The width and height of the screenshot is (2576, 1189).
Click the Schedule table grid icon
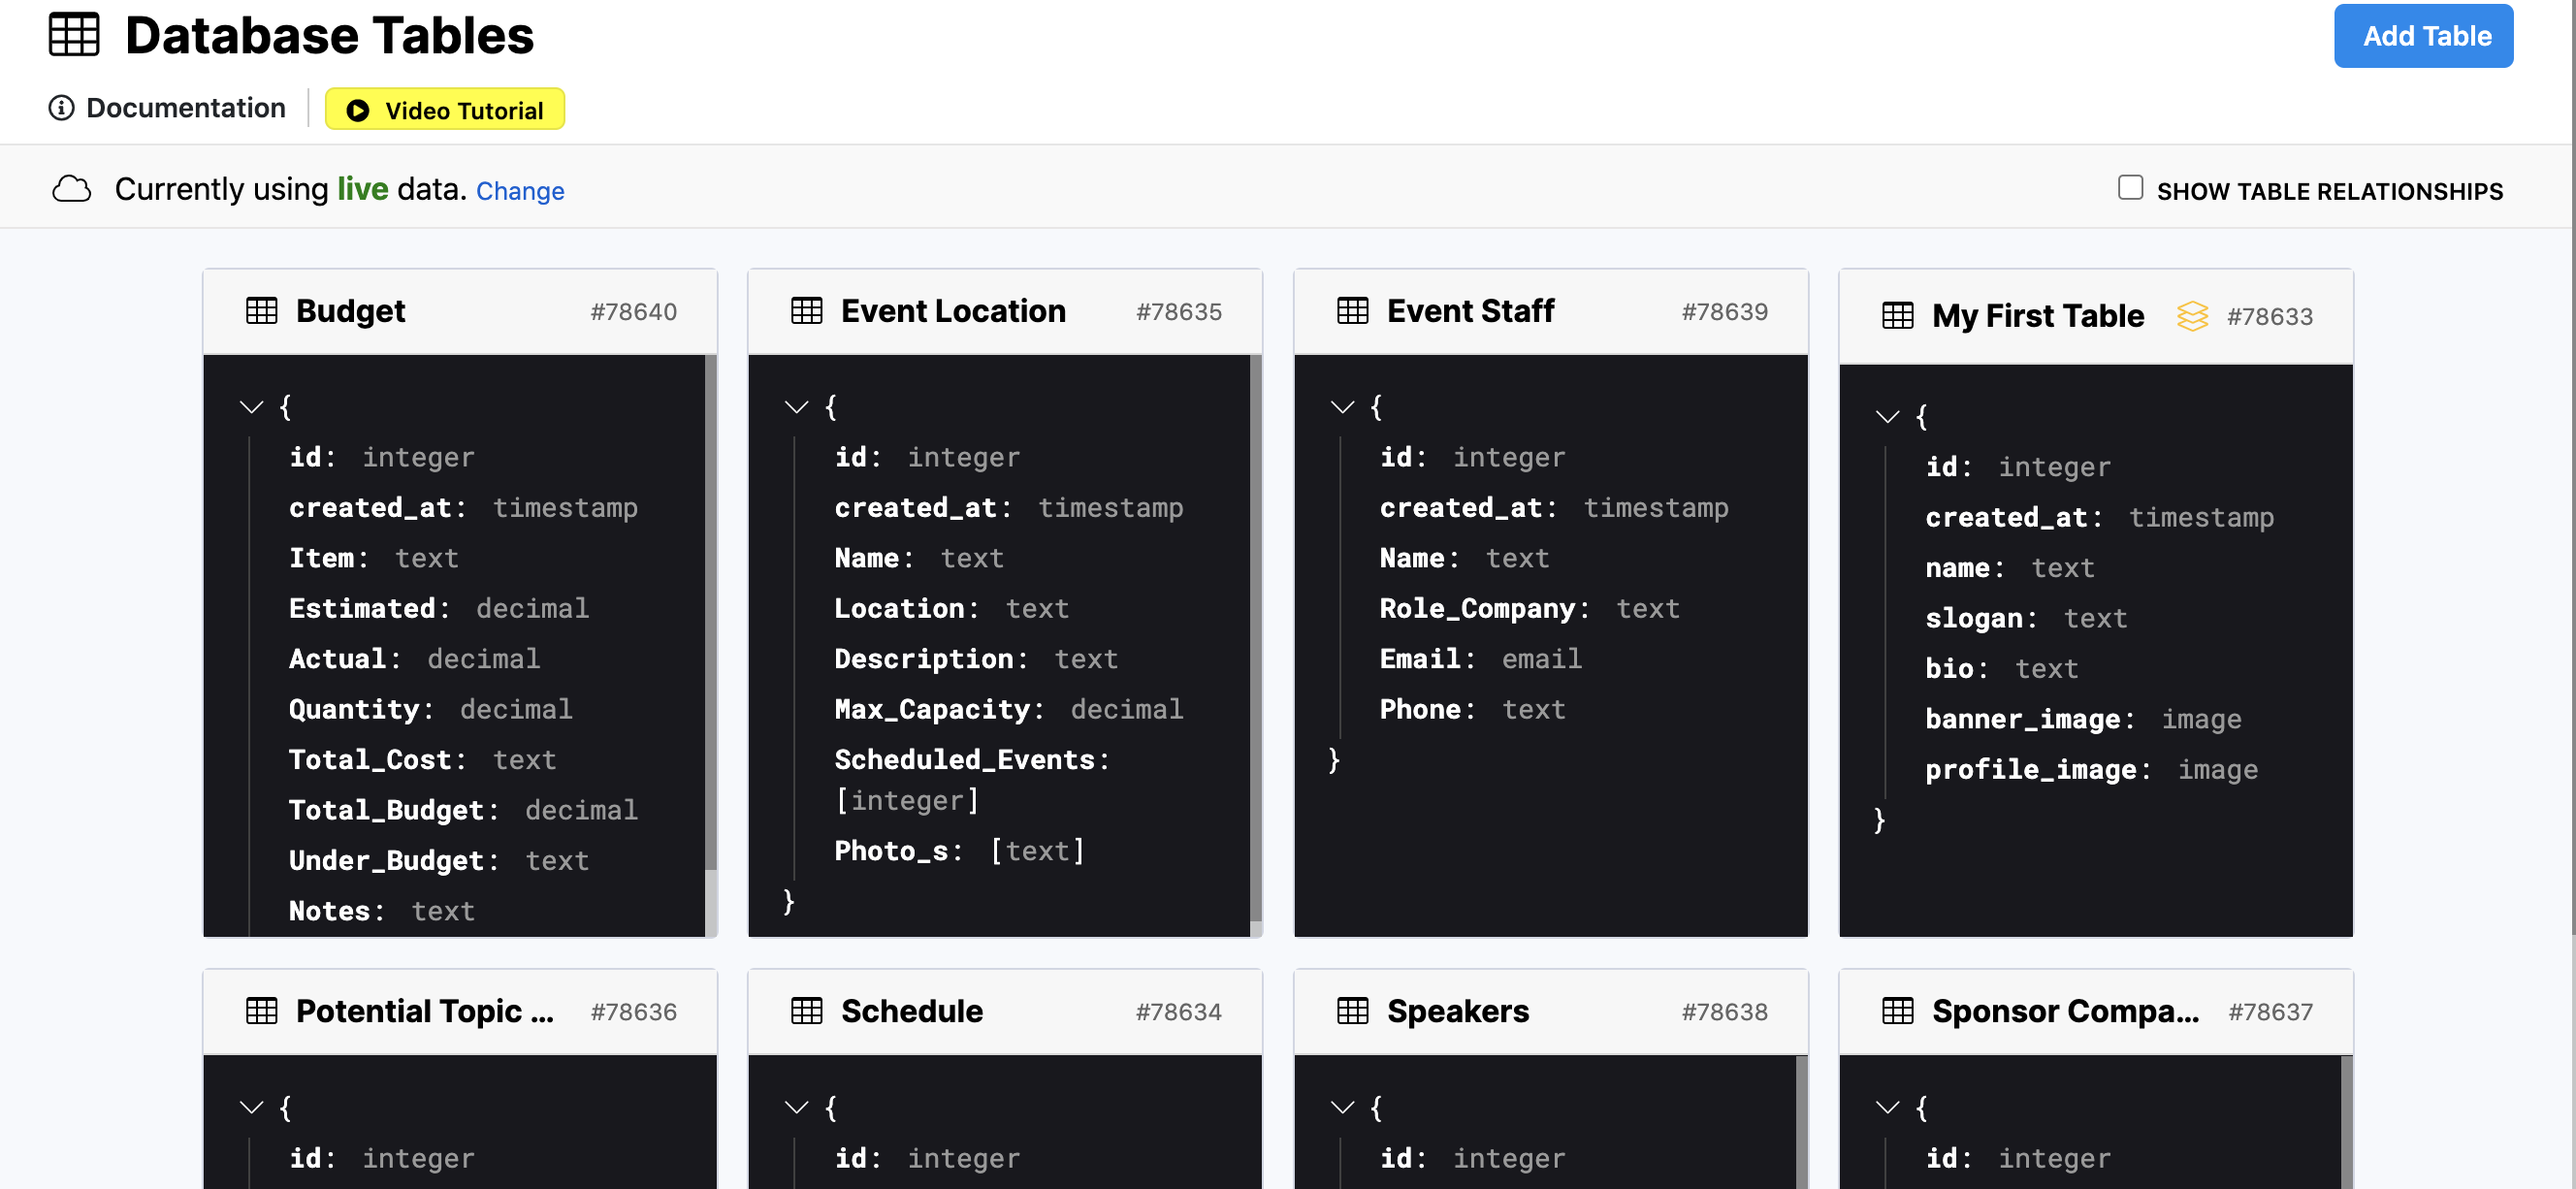(807, 1011)
